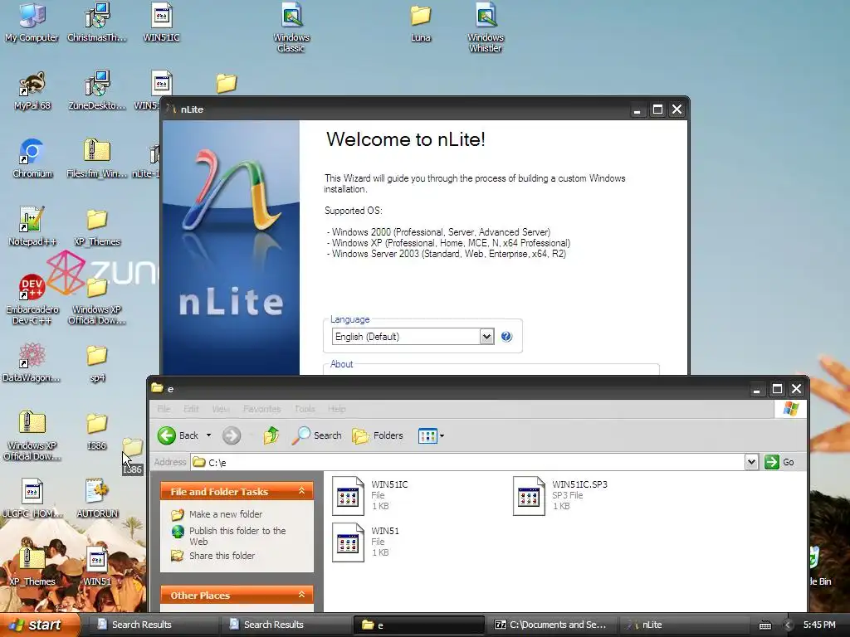The height and width of the screenshot is (637, 850).
Task: Open Help menu in e window
Action: (337, 409)
